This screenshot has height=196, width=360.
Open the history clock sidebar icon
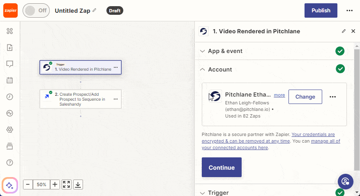9,97
